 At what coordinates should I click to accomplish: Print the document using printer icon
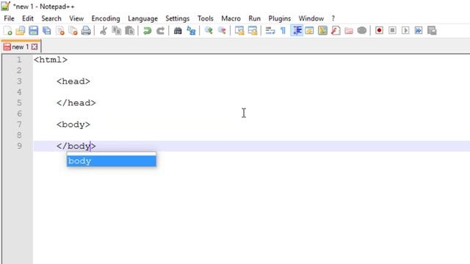[x=86, y=31]
